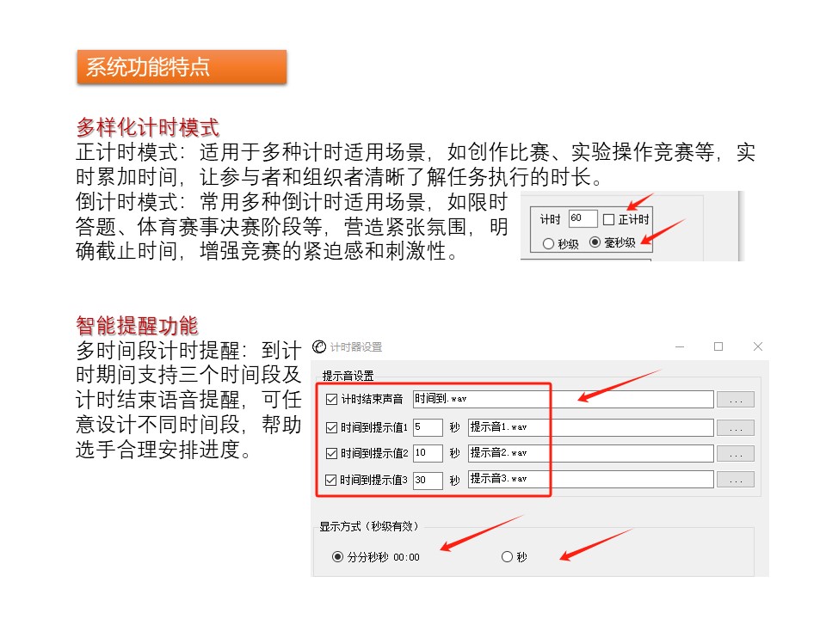Click the 计时器设置 window icon
The height and width of the screenshot is (619, 826).
[319, 346]
